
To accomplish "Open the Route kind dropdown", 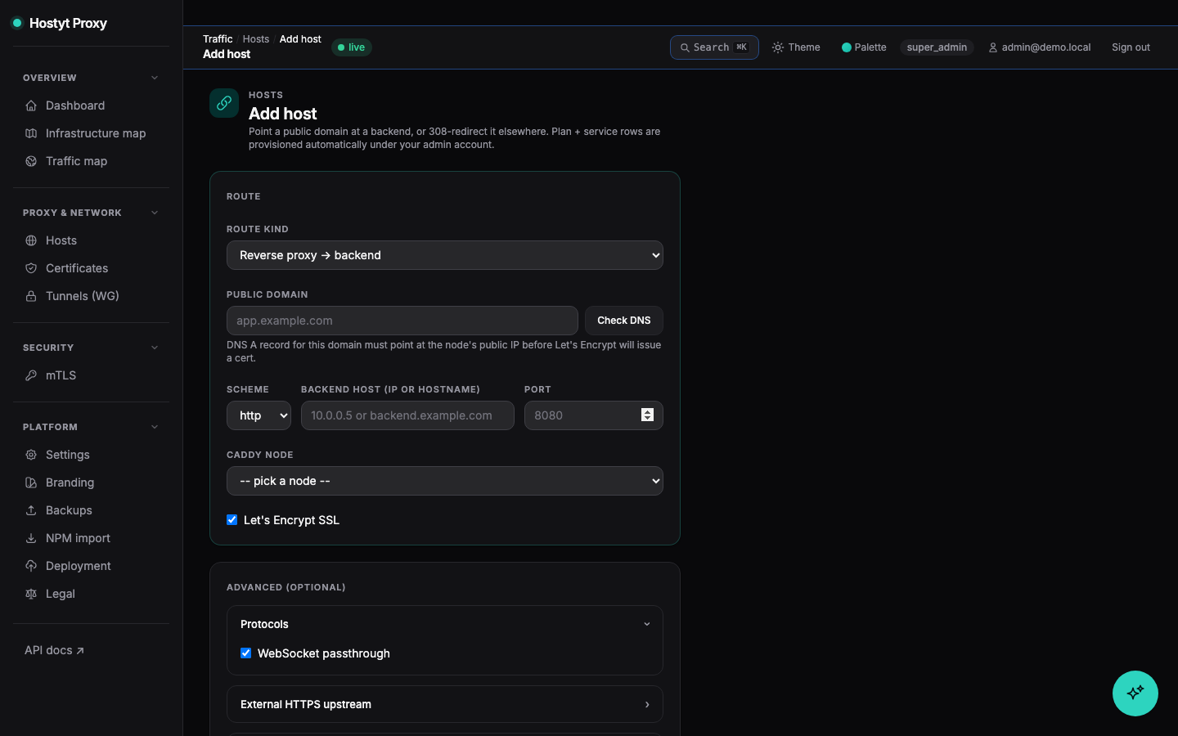I will (x=445, y=255).
